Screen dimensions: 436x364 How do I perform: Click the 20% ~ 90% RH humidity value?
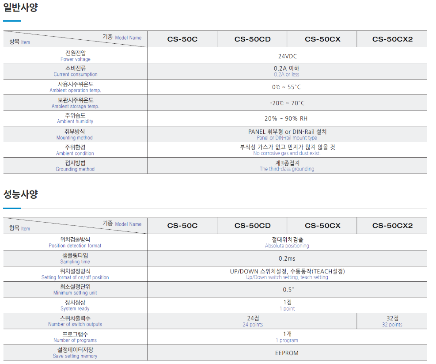pyautogui.click(x=287, y=118)
